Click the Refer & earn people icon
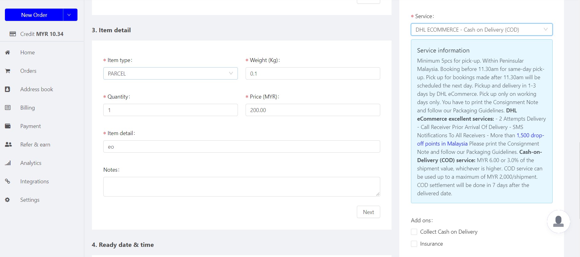The height and width of the screenshot is (257, 580). [8, 145]
